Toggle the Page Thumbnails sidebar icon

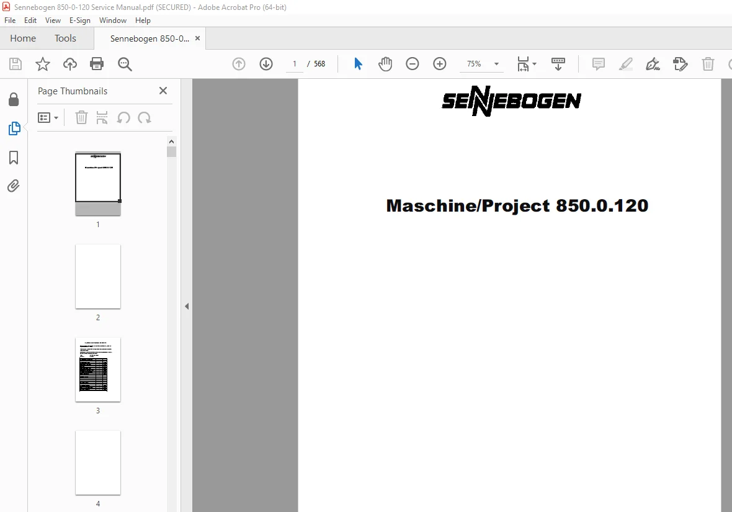(14, 128)
